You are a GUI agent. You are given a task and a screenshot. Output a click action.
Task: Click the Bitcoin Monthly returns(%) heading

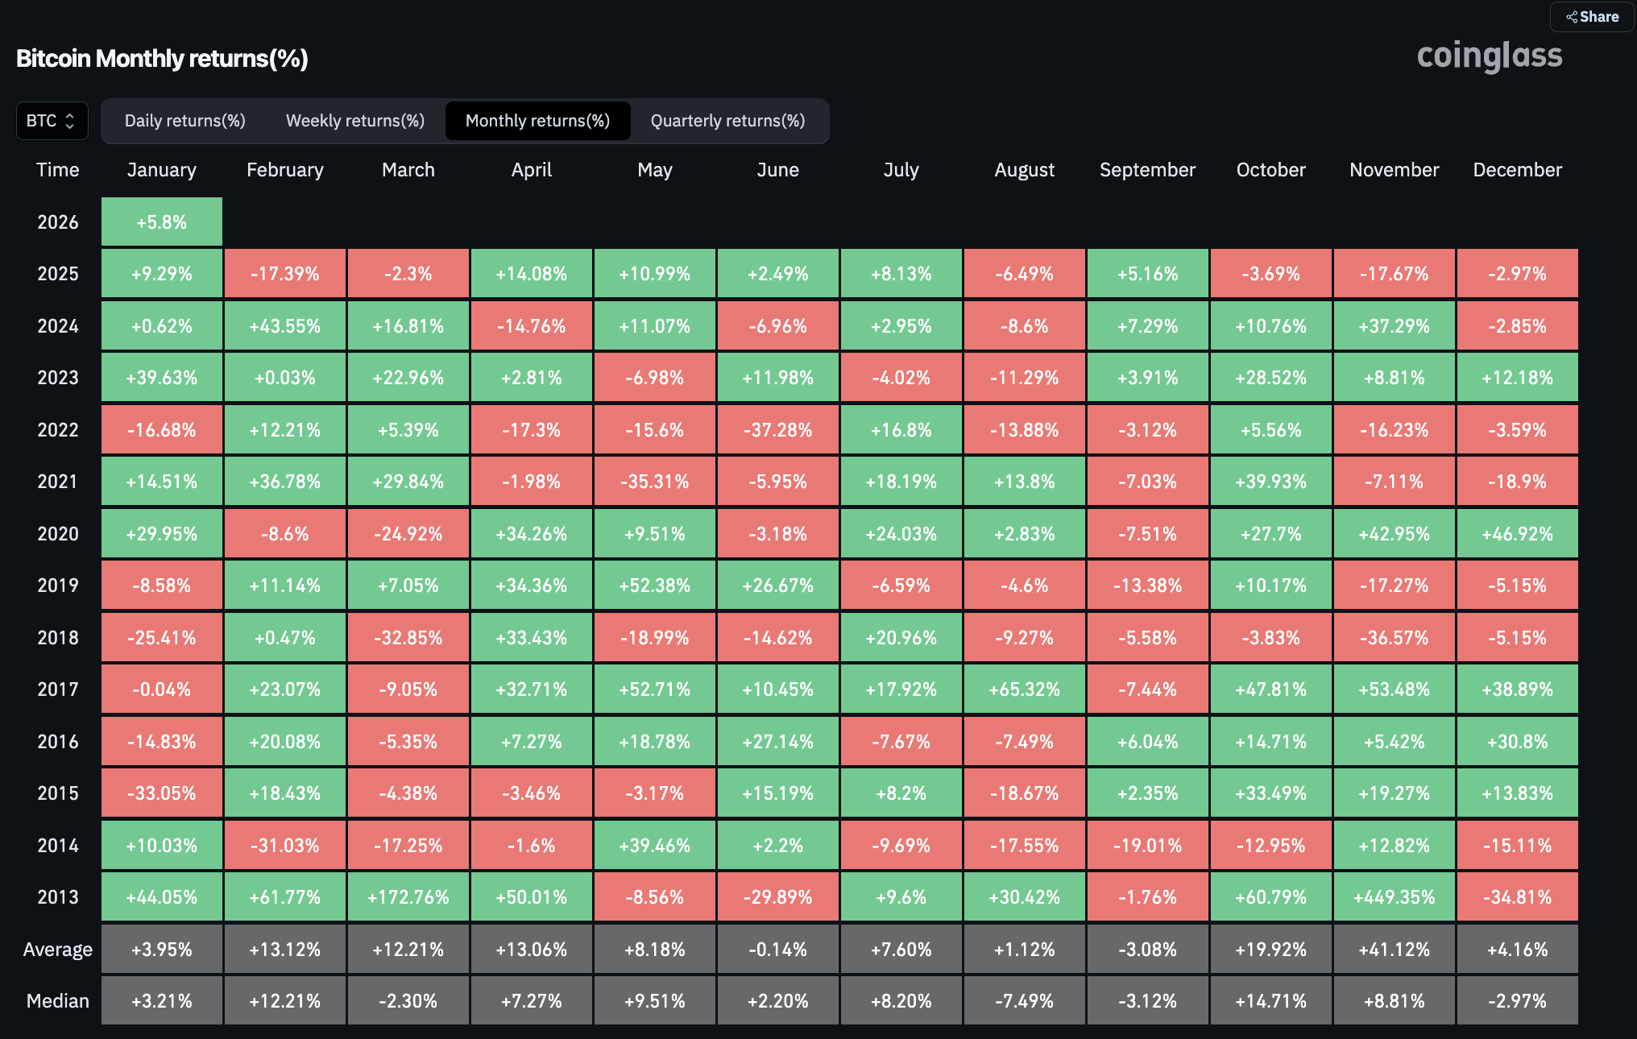click(162, 58)
